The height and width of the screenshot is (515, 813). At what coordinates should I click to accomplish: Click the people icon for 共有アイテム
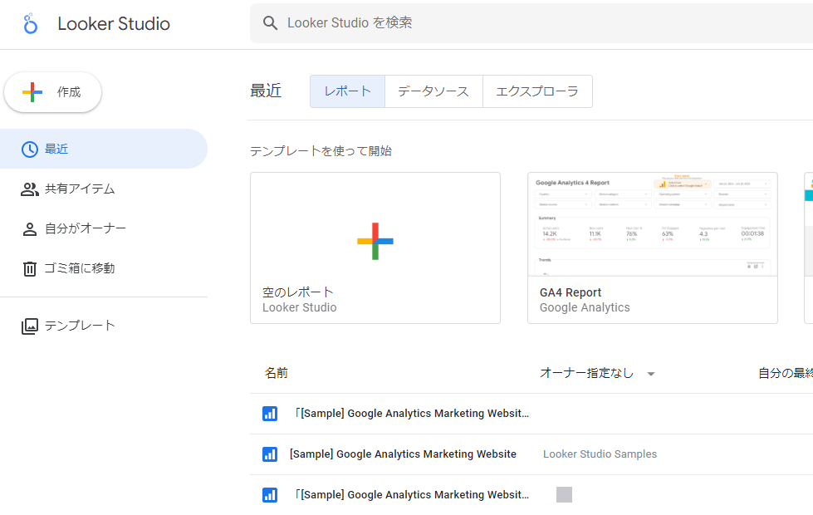[30, 189]
